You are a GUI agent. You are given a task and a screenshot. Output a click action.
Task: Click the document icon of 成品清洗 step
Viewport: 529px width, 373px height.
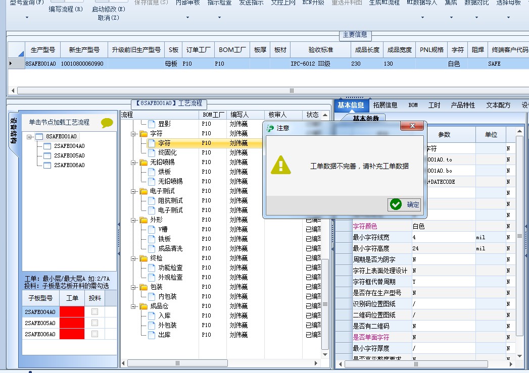[152, 249]
